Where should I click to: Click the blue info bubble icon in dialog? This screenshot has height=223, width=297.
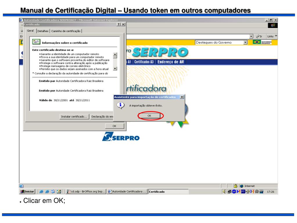coord(120,105)
